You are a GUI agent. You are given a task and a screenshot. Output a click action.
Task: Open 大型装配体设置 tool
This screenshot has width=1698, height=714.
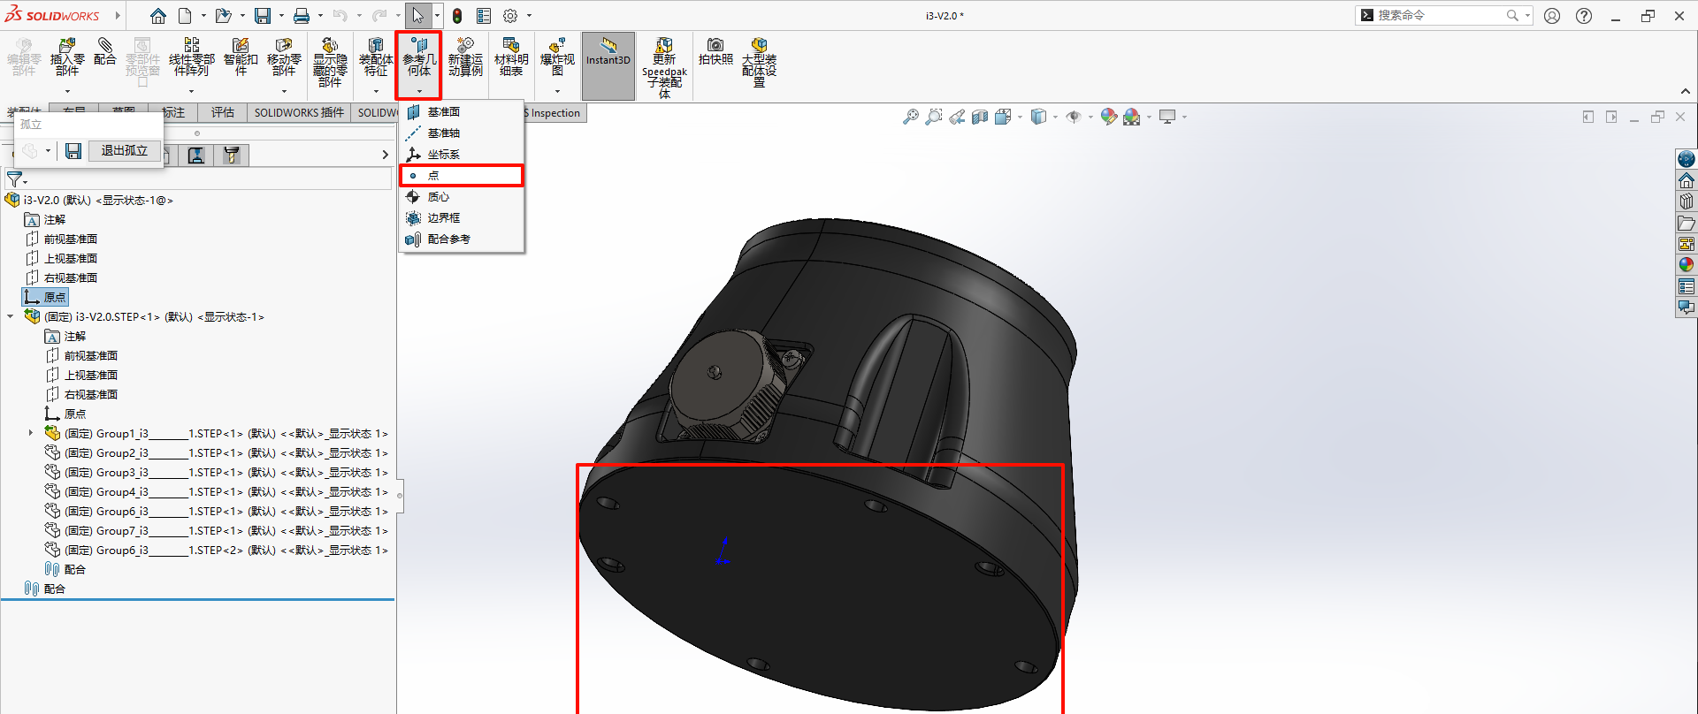(x=759, y=62)
